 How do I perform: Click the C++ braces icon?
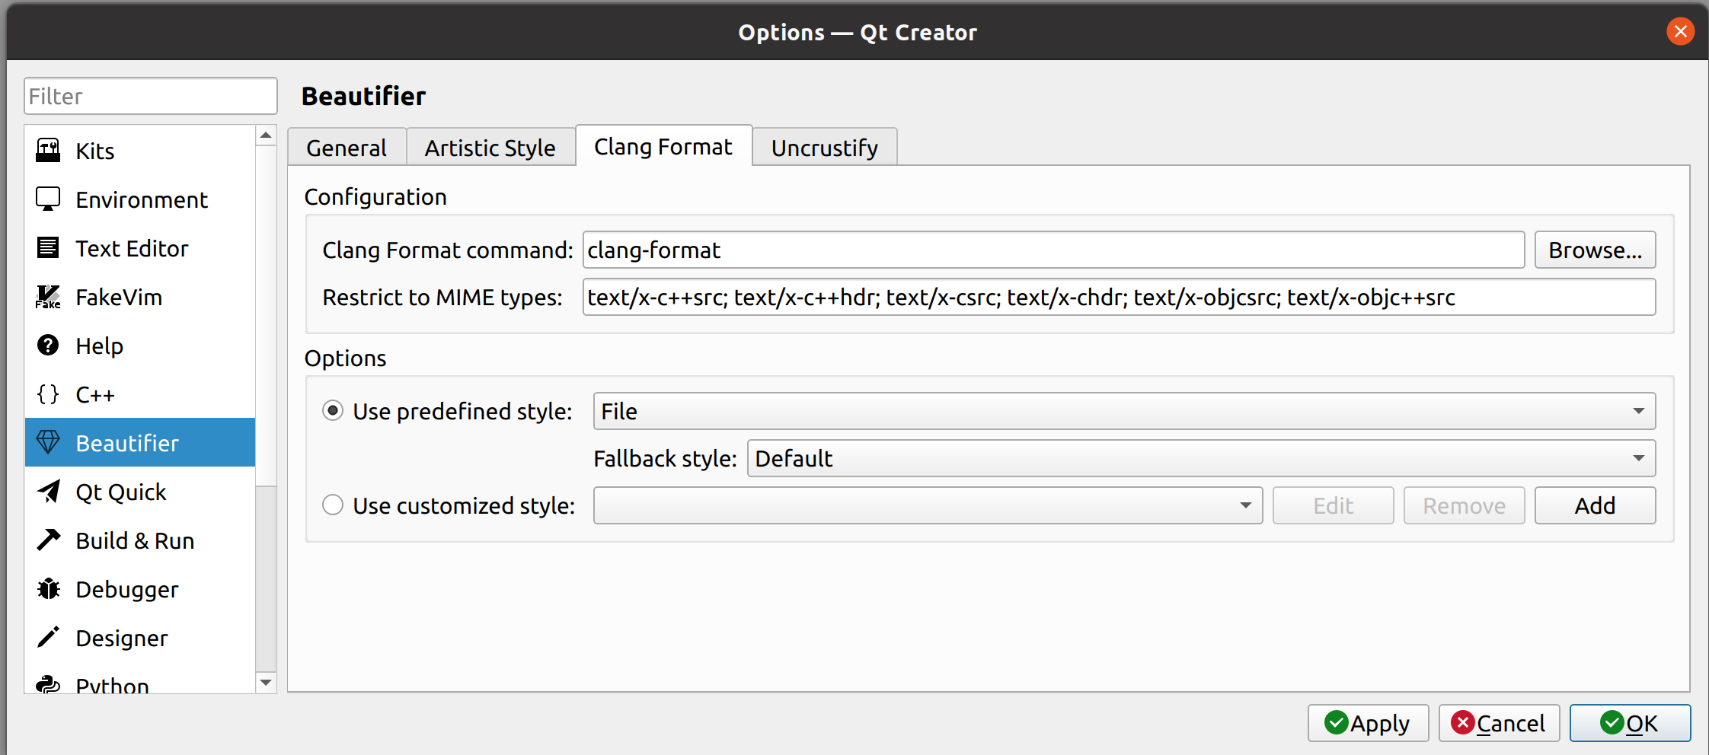click(48, 394)
